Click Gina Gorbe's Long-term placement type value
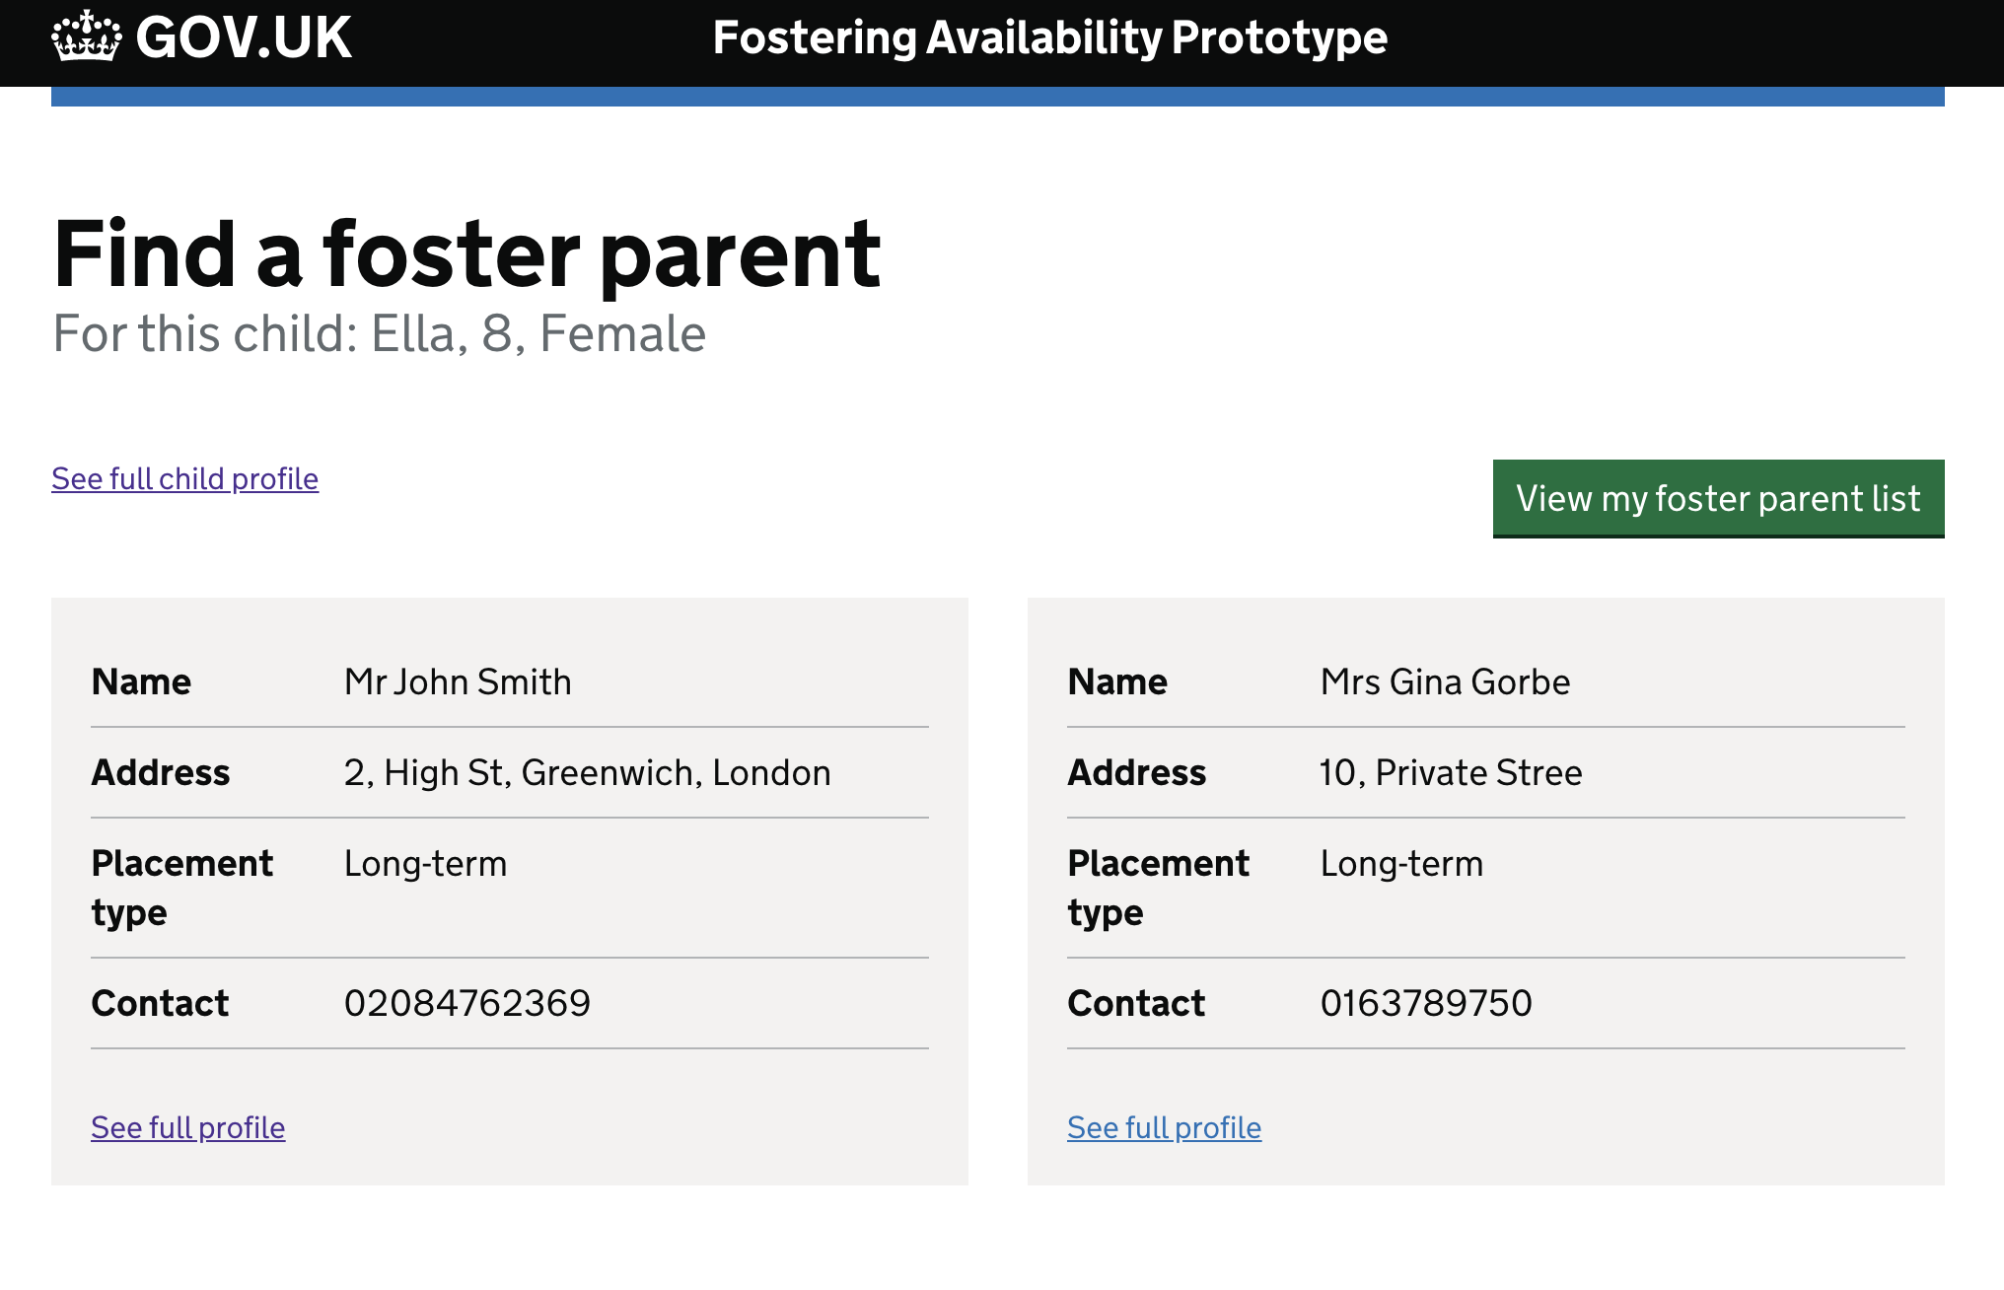The width and height of the screenshot is (2004, 1290). click(1401, 863)
